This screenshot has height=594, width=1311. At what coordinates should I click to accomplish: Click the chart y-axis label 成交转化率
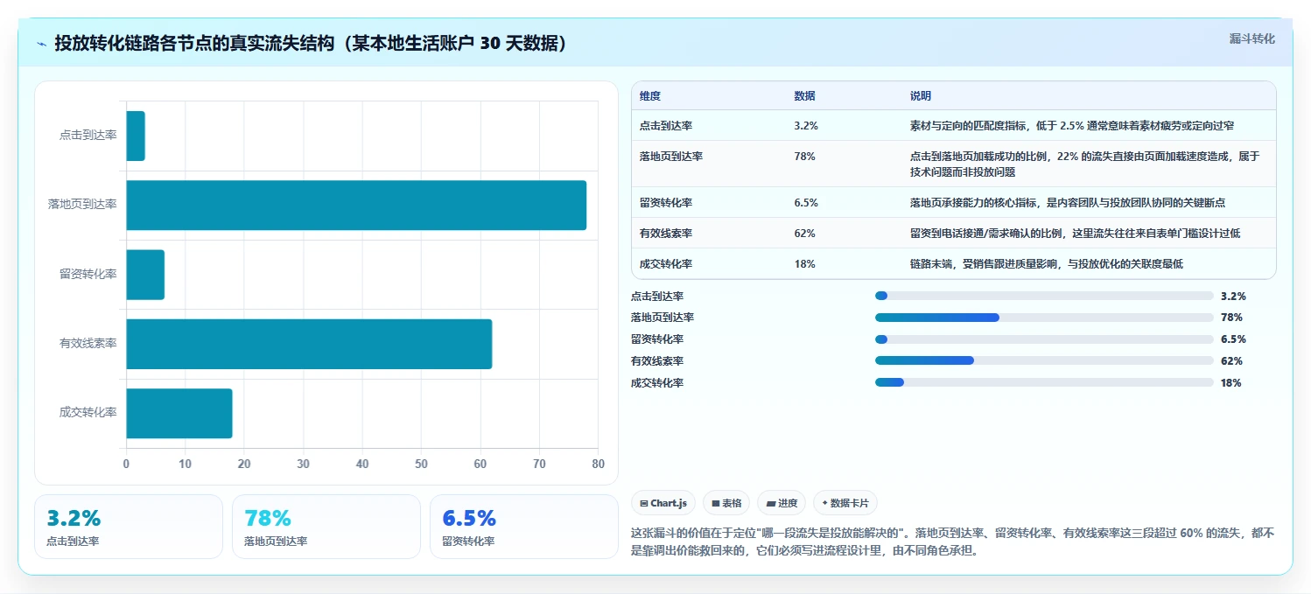[88, 413]
